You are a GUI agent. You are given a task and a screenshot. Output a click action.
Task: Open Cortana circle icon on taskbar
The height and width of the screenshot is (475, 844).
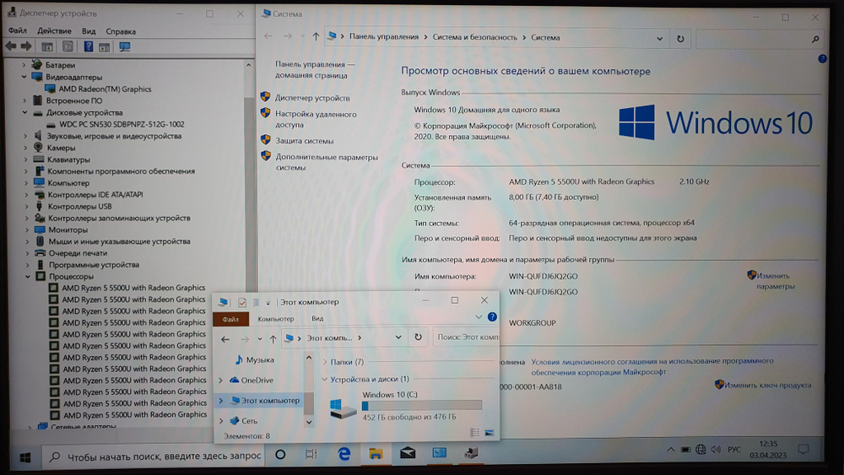point(280,455)
